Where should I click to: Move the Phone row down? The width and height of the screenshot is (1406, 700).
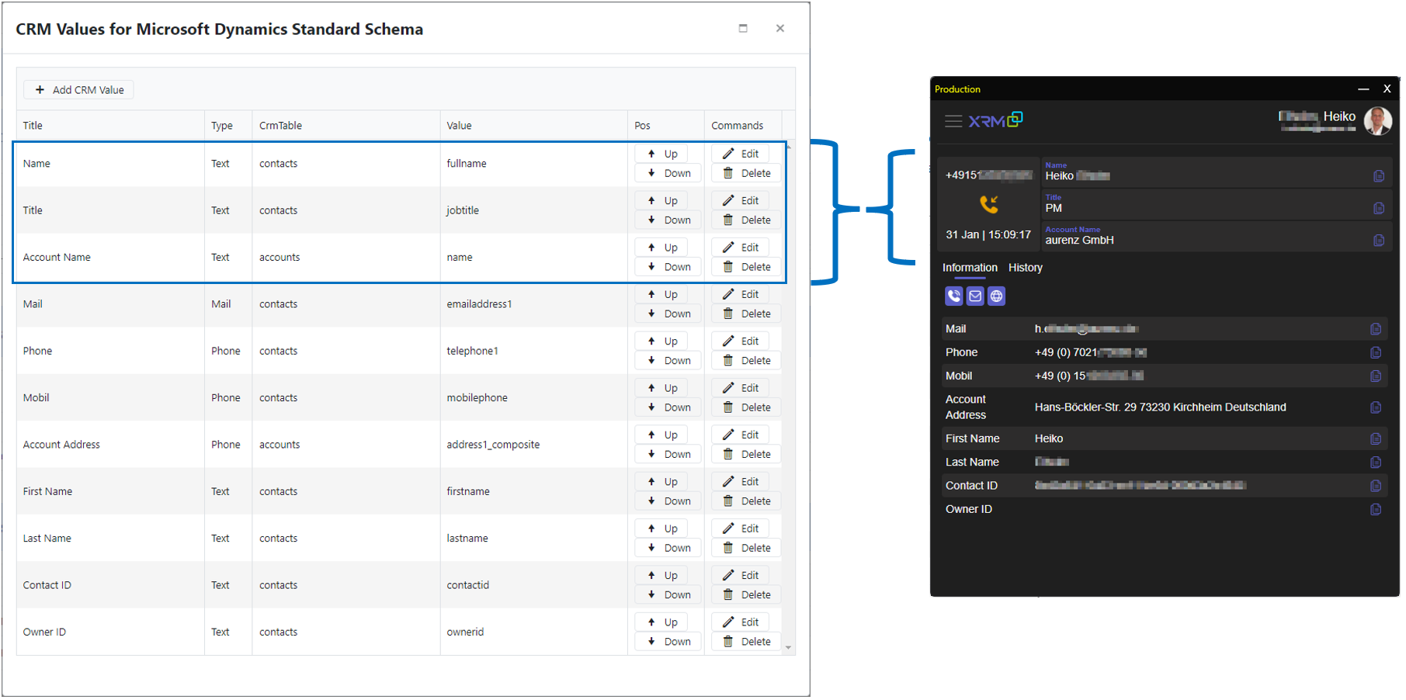pos(668,361)
